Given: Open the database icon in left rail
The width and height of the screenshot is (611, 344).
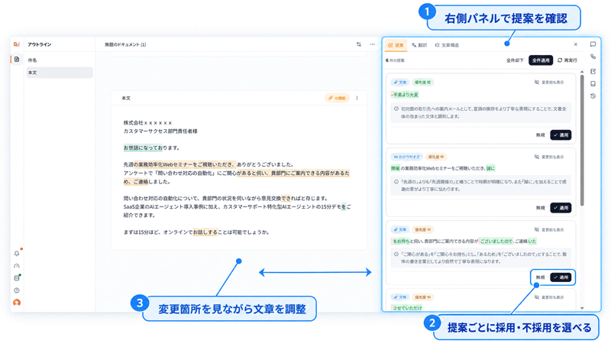Looking at the screenshot, I should click(x=16, y=278).
